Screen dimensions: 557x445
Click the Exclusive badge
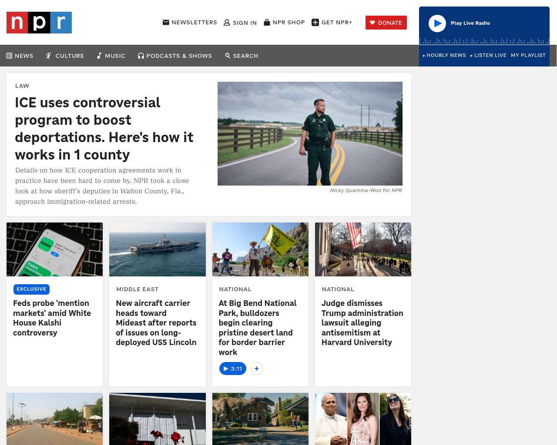[x=31, y=289]
